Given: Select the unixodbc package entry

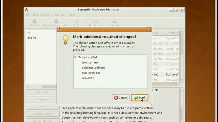Looking at the screenshot, I should (x=88, y=78).
